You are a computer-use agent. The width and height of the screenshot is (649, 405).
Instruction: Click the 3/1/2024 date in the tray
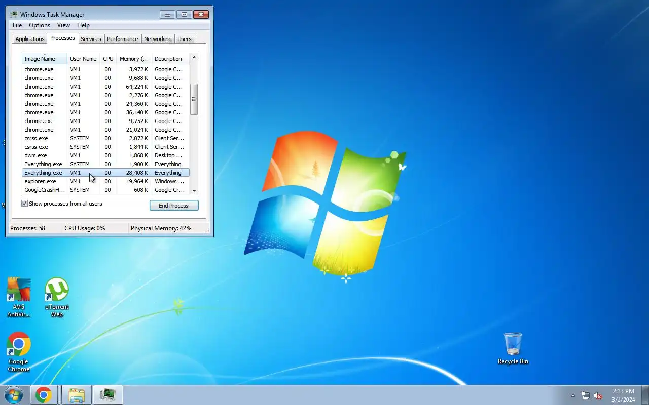[x=623, y=399]
